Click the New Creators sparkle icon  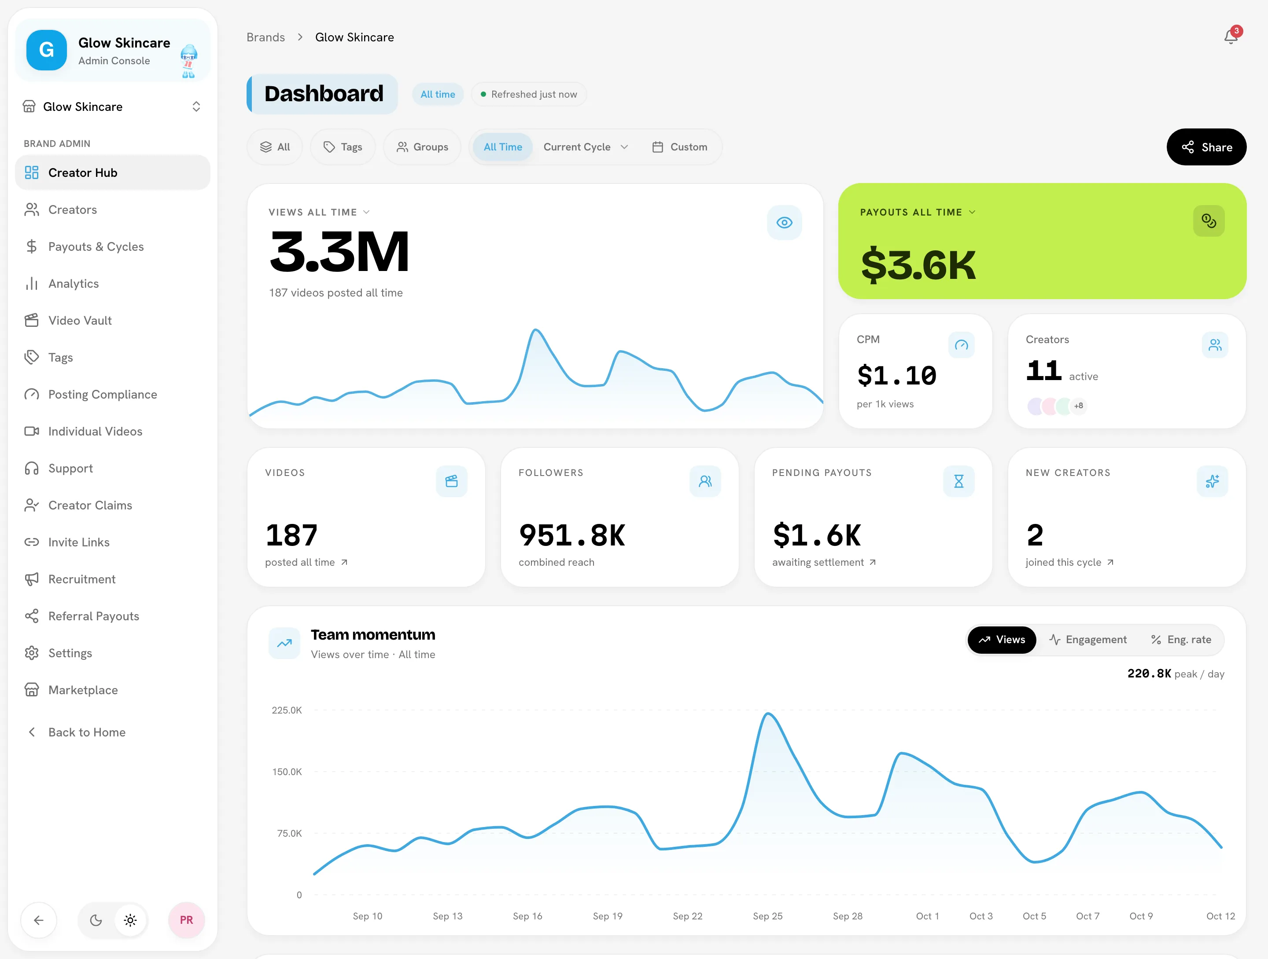click(x=1213, y=481)
